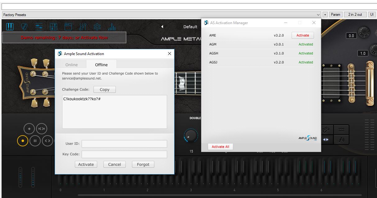
Task: Click the AGM Activated status text
Action: click(306, 44)
